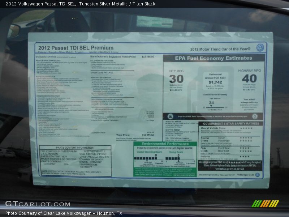Click "2012 Motor Trend Car of the Year" text
The width and height of the screenshot is (289, 217).
(220, 49)
